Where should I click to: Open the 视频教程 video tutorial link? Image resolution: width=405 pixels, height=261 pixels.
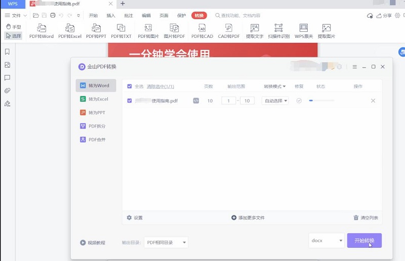pyautogui.click(x=93, y=242)
